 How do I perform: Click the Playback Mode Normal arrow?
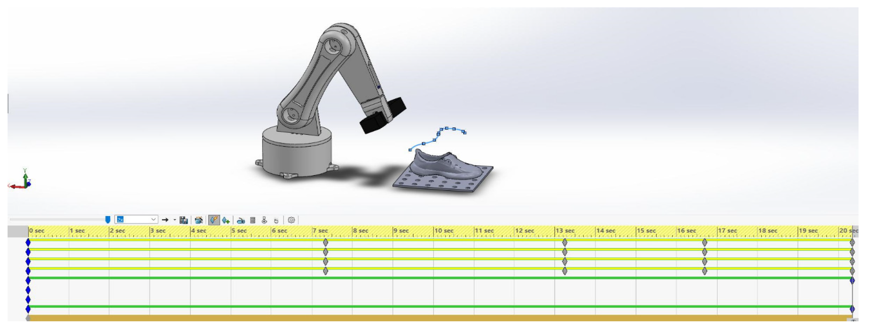coord(165,220)
